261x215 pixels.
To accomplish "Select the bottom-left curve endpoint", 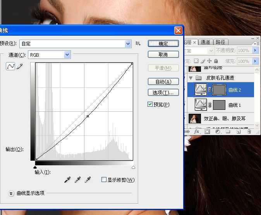I will coord(36,160).
